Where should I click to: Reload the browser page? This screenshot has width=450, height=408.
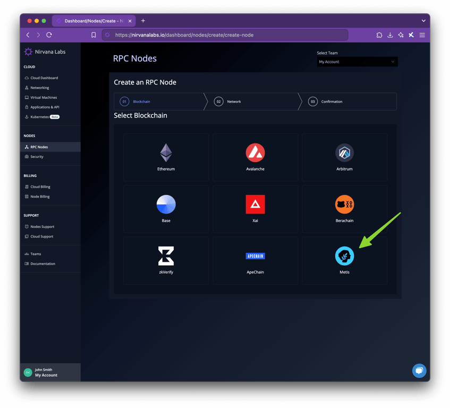(x=49, y=35)
